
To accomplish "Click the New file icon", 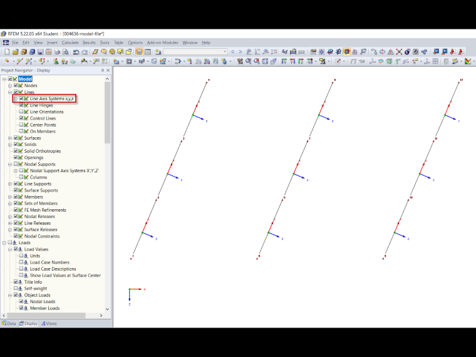I will tap(7, 52).
